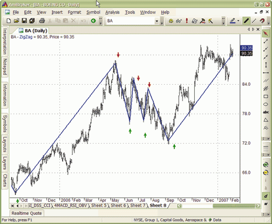Viewport: 272px width, 224px height.
Task: Switch to Sheet 6 tab
Action: point(118,205)
